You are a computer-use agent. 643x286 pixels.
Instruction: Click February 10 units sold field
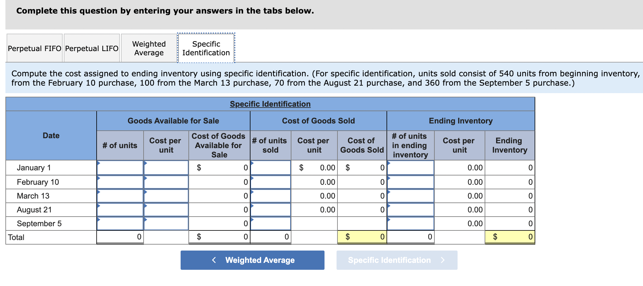tap(270, 181)
